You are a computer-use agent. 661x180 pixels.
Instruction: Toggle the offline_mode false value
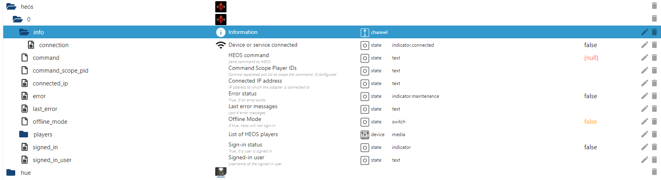pyautogui.click(x=590, y=121)
